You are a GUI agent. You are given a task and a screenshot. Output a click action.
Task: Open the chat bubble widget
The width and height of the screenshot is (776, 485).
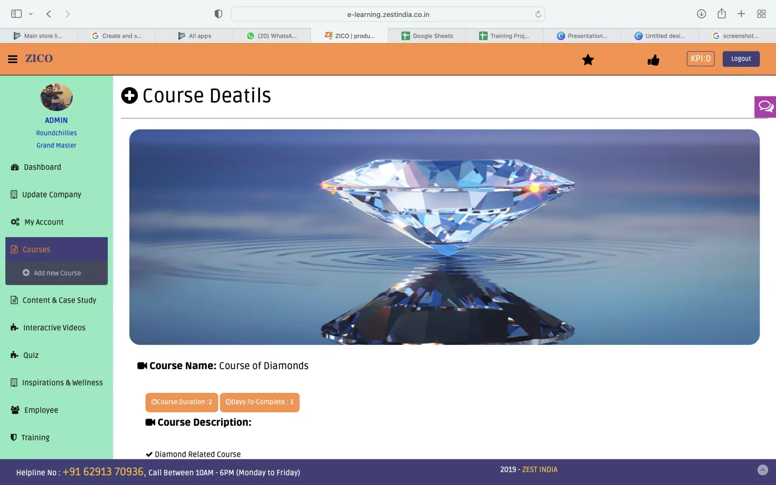pyautogui.click(x=766, y=106)
